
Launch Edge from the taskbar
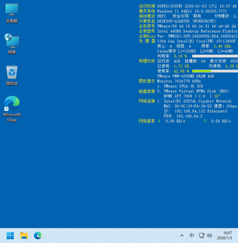tap(38, 236)
